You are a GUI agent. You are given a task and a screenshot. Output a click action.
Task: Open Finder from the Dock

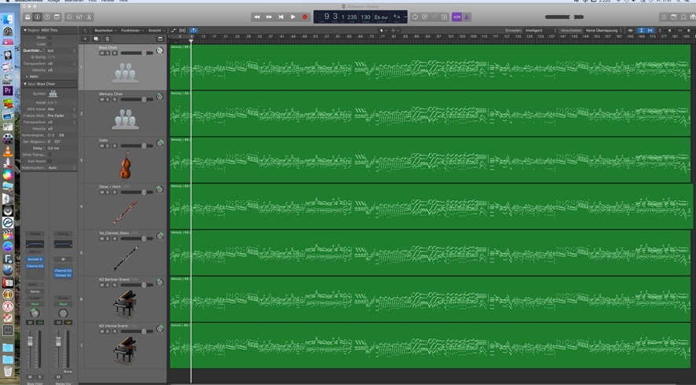coord(8,19)
